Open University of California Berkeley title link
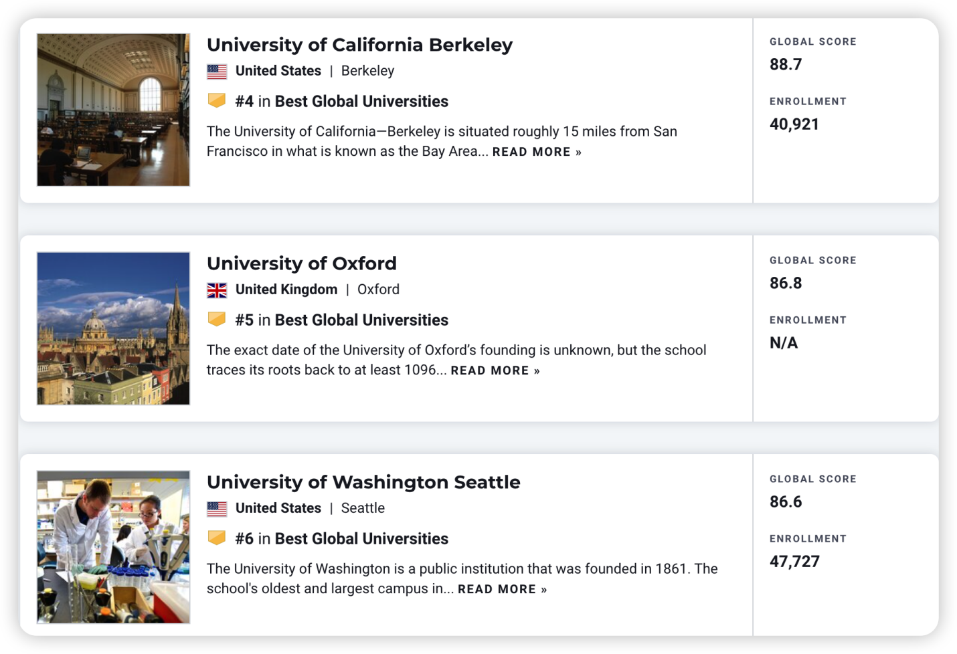Viewport: 957px width, 654px height. 359,45
